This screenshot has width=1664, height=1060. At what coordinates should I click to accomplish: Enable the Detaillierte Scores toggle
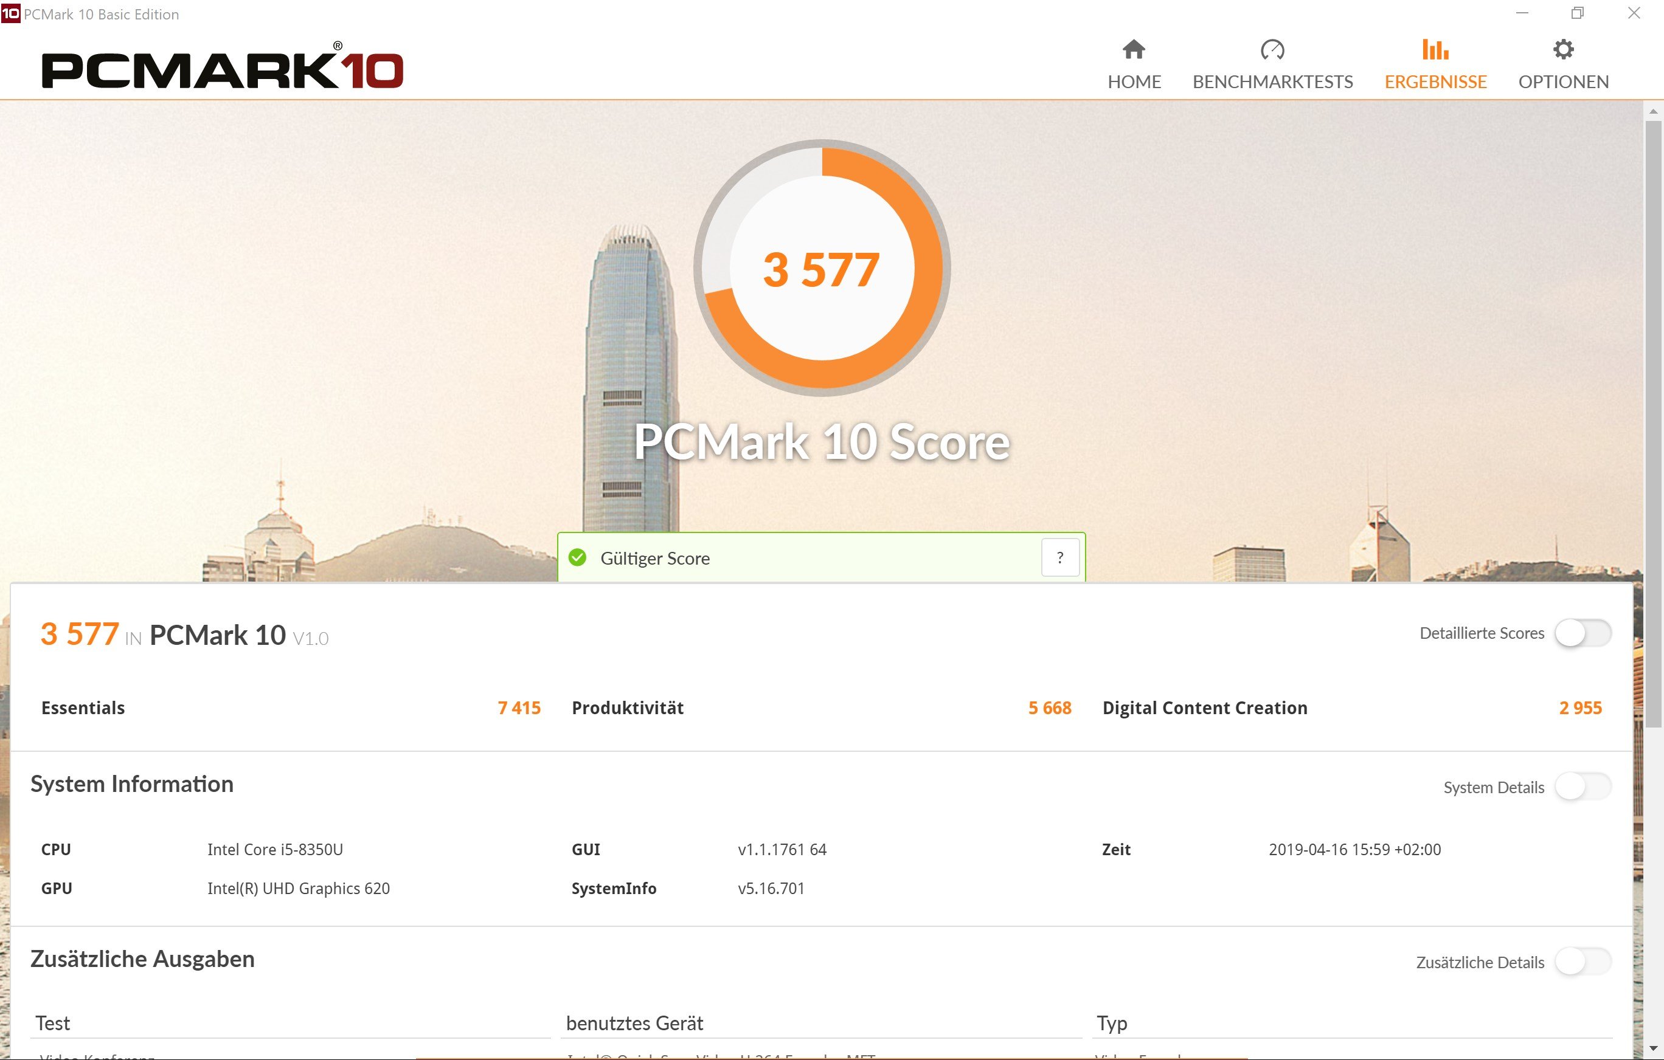pyautogui.click(x=1583, y=633)
